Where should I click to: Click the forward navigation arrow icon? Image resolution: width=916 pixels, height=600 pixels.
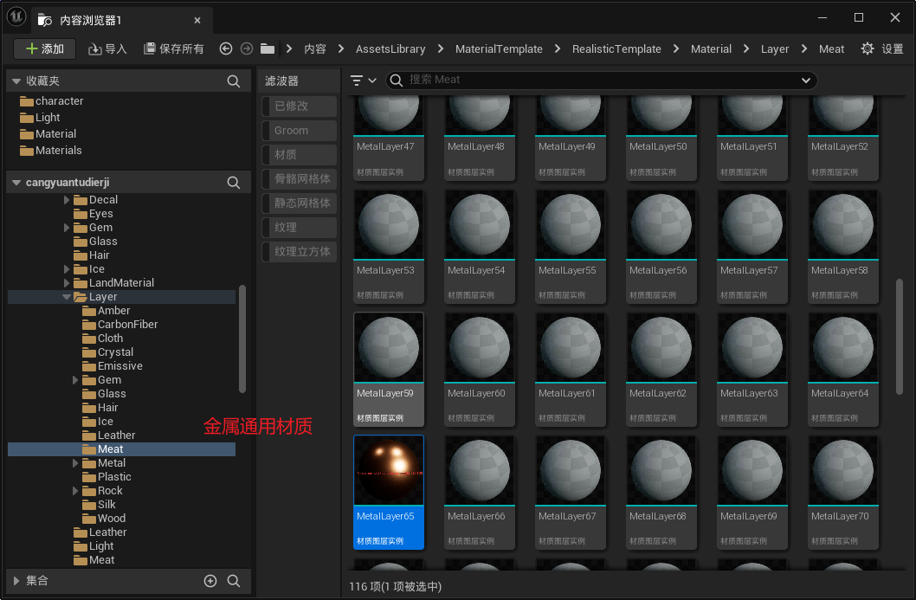[x=247, y=49]
